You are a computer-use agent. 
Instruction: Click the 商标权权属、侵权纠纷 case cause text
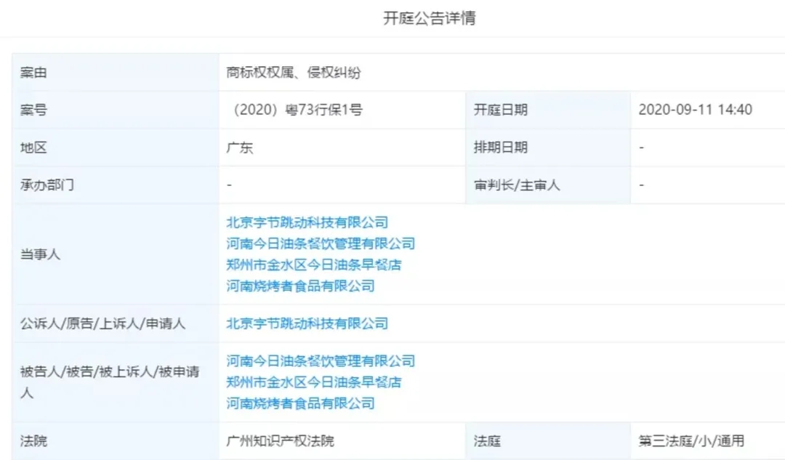coord(294,73)
